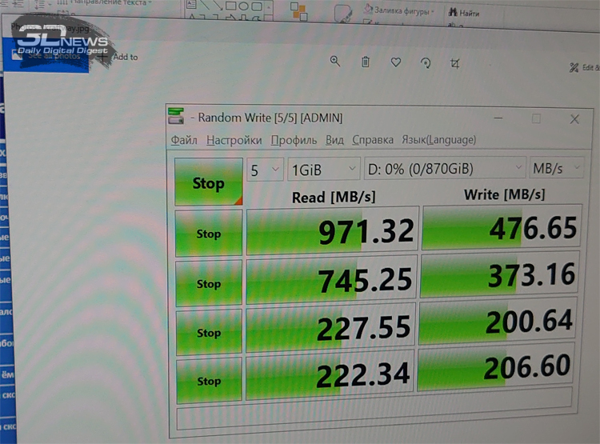Click the zoom magnifier icon in Photos
This screenshot has height=444, width=600.
pyautogui.click(x=335, y=62)
